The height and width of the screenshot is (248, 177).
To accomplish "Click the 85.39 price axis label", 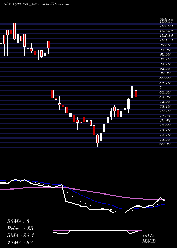I will pyautogui.click(x=165, y=92).
